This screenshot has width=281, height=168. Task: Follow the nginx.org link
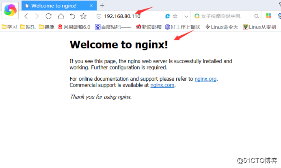(205, 79)
